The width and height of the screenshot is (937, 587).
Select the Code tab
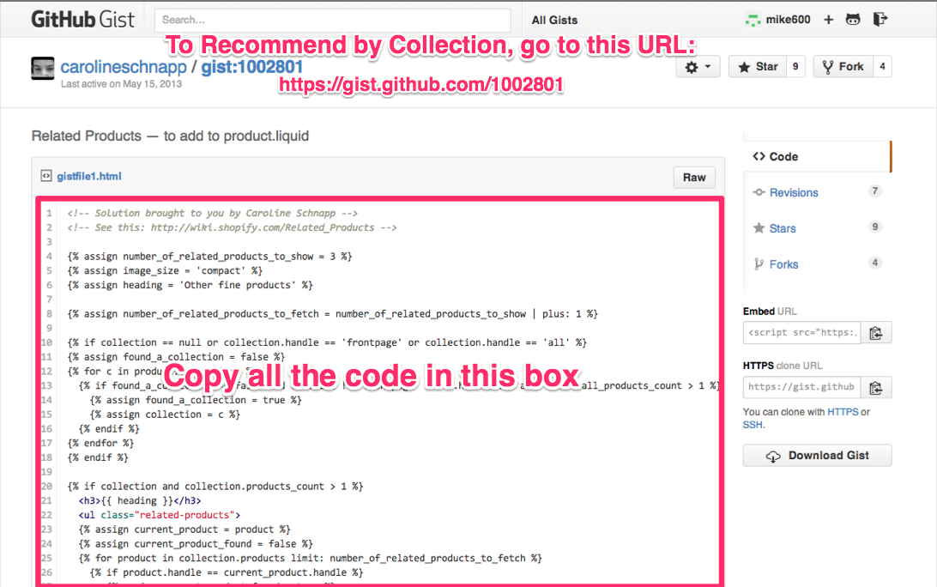816,156
